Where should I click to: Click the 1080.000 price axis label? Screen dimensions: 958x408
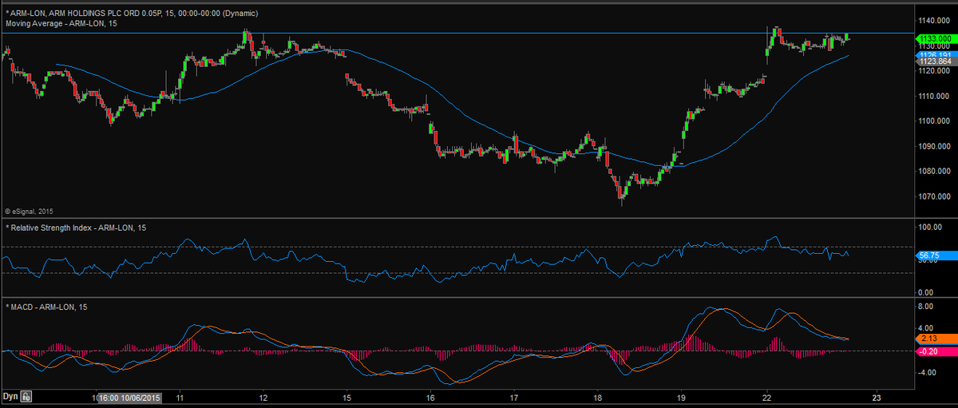pos(932,171)
